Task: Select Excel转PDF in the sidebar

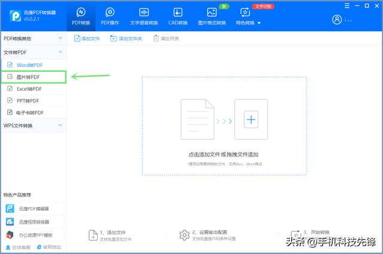Action: [34, 89]
